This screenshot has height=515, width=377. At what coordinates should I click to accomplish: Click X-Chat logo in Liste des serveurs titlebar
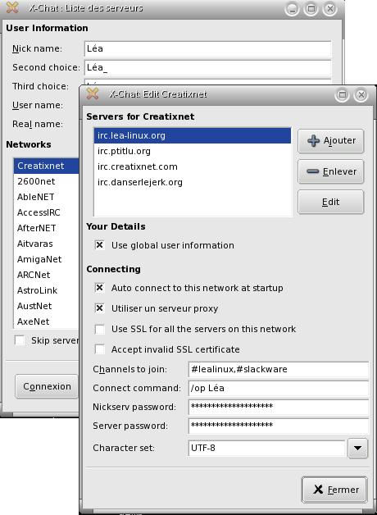12,7
